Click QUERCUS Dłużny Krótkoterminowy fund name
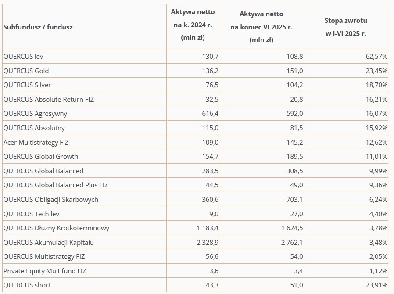The width and height of the screenshot is (394, 294). click(x=56, y=228)
